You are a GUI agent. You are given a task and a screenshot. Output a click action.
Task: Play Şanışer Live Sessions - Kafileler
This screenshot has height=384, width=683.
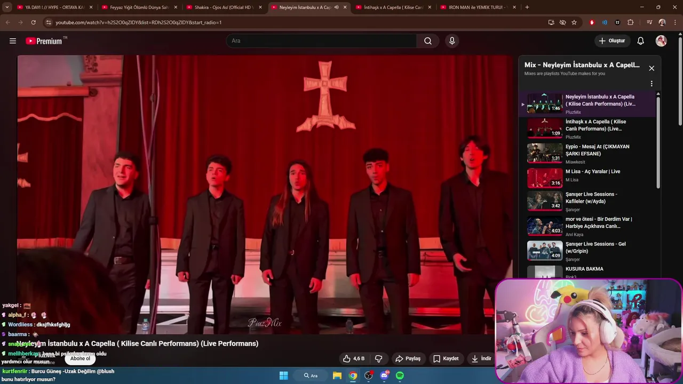coord(587,202)
